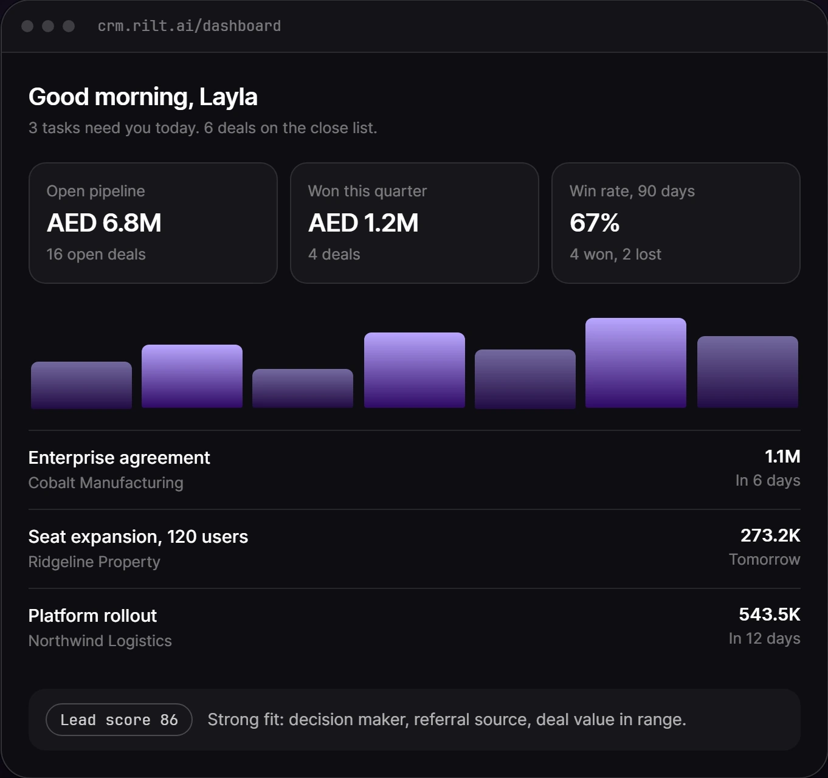
Task: Click the Lead score 86 pill
Action: [119, 720]
